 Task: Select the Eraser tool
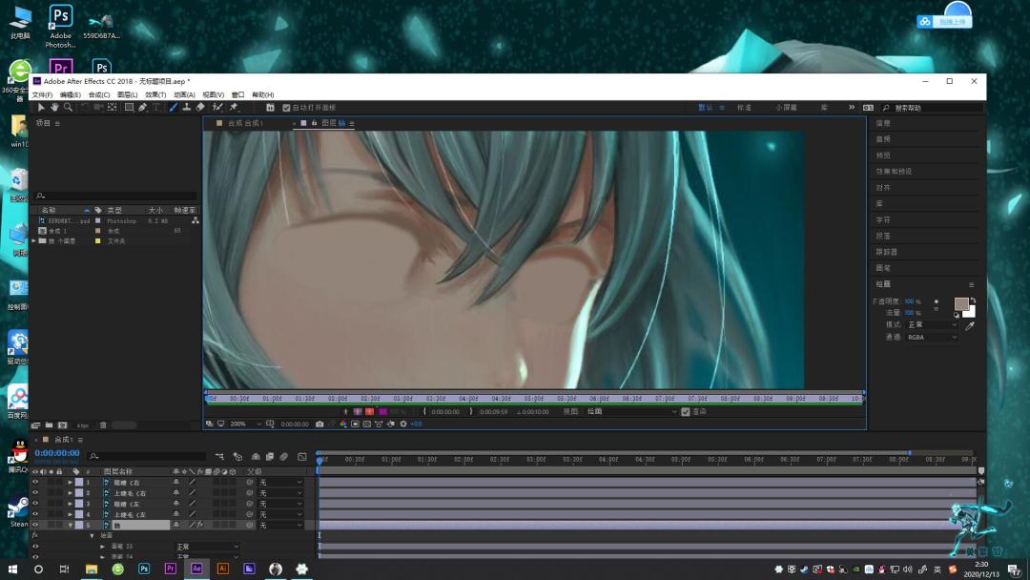(x=200, y=107)
